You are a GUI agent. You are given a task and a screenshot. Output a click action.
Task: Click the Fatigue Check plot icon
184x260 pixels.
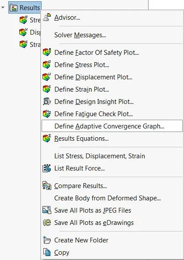(47, 114)
